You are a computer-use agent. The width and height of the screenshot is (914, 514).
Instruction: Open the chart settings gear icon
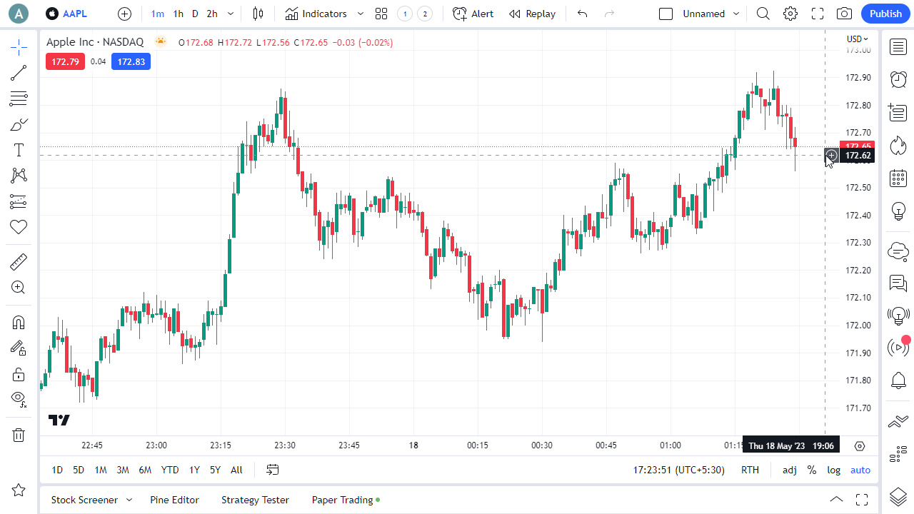[x=790, y=14]
